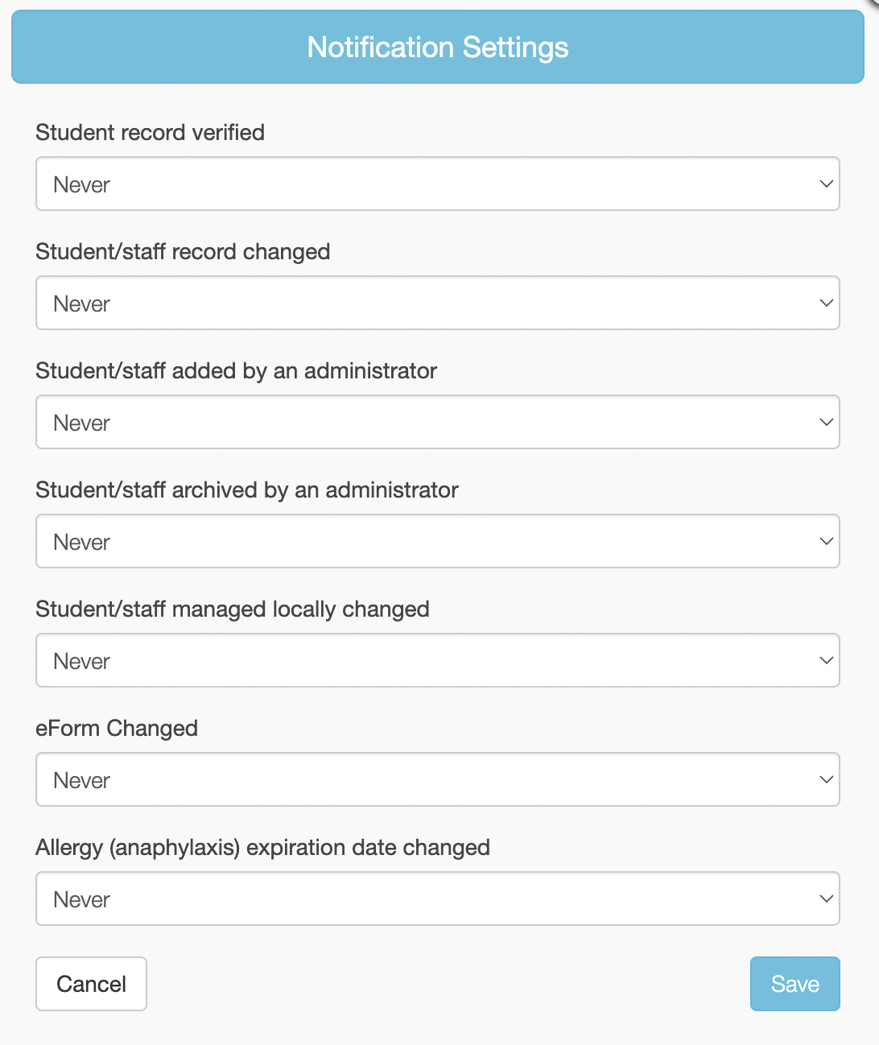This screenshot has height=1045, width=879.
Task: Click chevron arrow for Allergy expiration date changed
Action: [x=826, y=898]
